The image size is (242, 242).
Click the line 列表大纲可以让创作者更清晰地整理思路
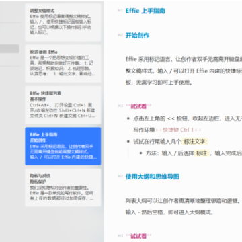click(x=183, y=201)
